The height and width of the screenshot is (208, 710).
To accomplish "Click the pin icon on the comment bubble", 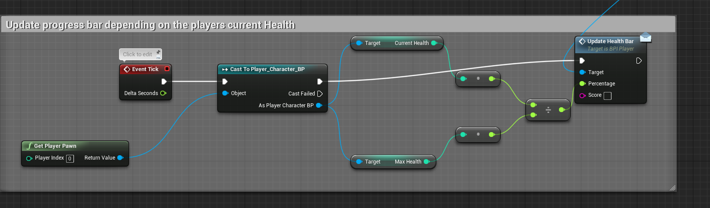I will click(158, 53).
